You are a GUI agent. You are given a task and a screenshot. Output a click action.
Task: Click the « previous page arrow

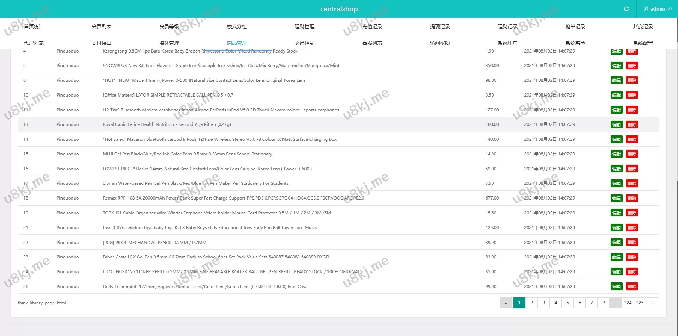click(x=506, y=303)
